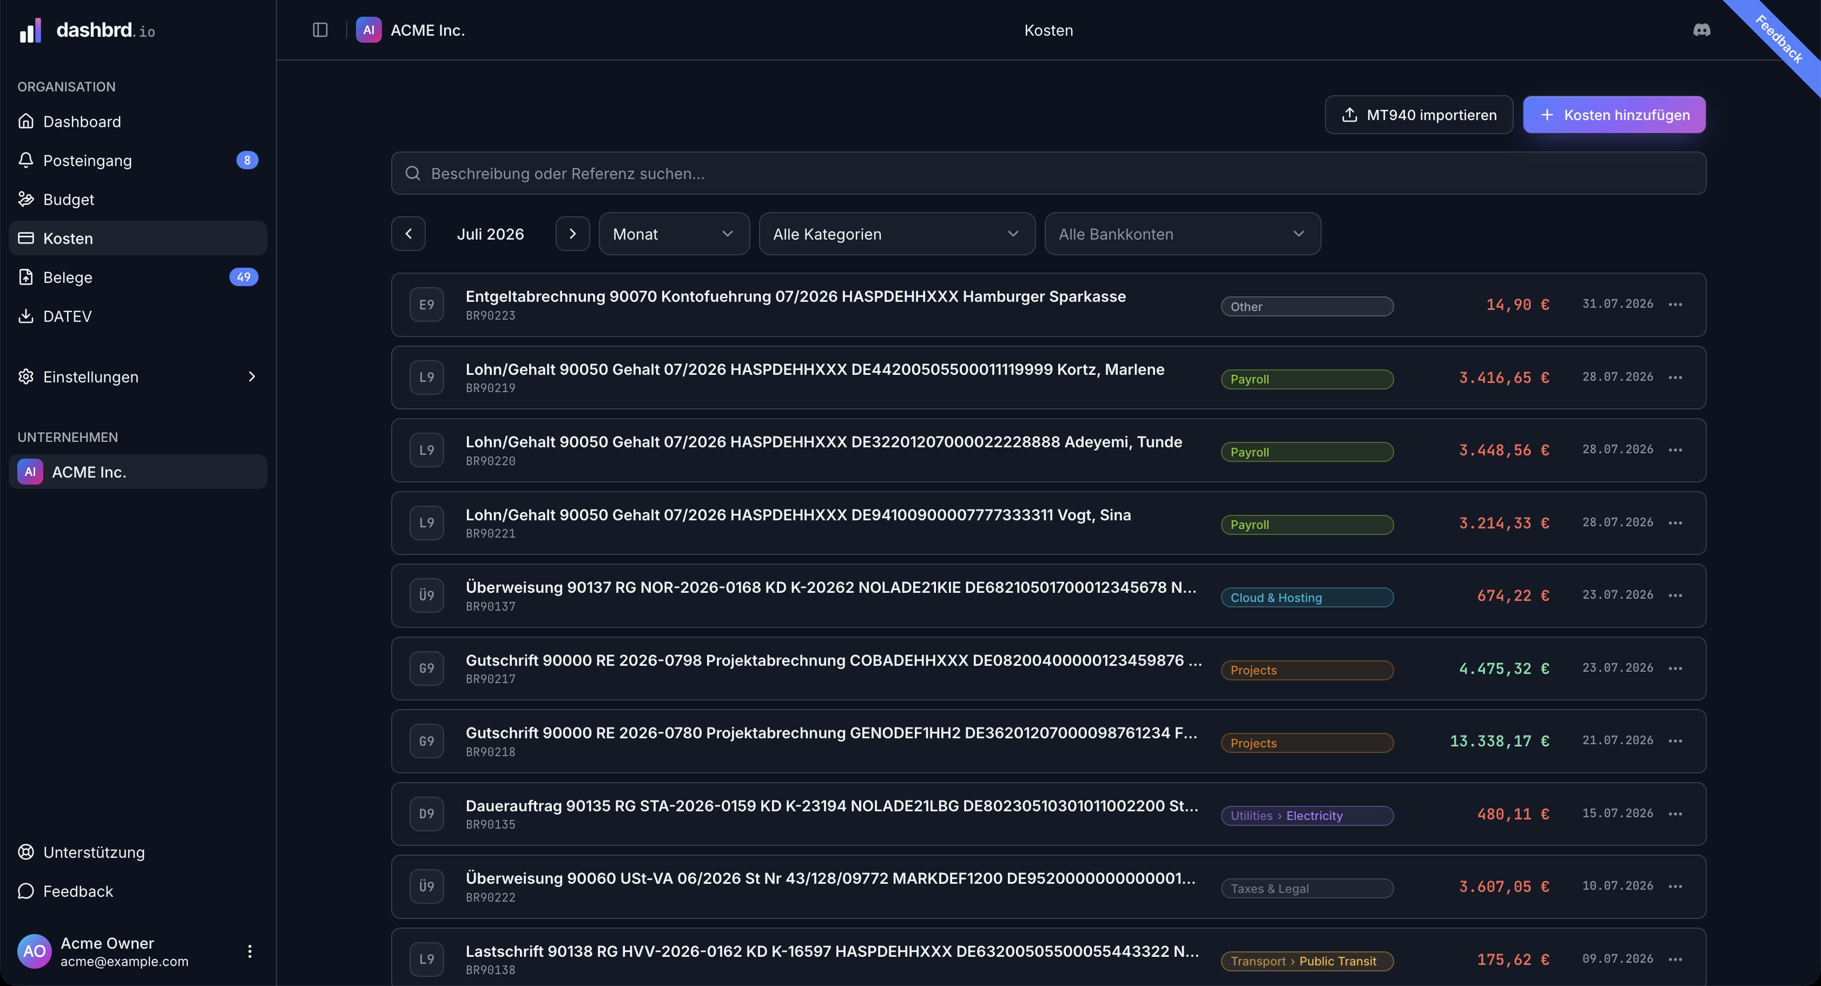Expand Einstellungen submenu
Screen dimensions: 1821x986
pyautogui.click(x=138, y=377)
